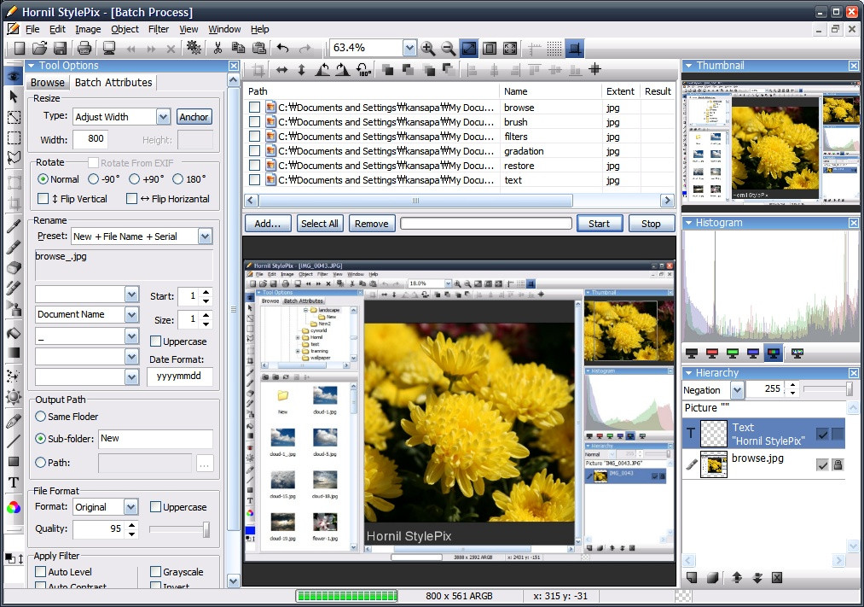Click the Open folder toolbar icon
Image resolution: width=864 pixels, height=607 pixels.
pyautogui.click(x=40, y=49)
